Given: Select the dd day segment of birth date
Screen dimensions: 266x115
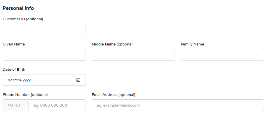Looking at the screenshot, I should point(10,80).
